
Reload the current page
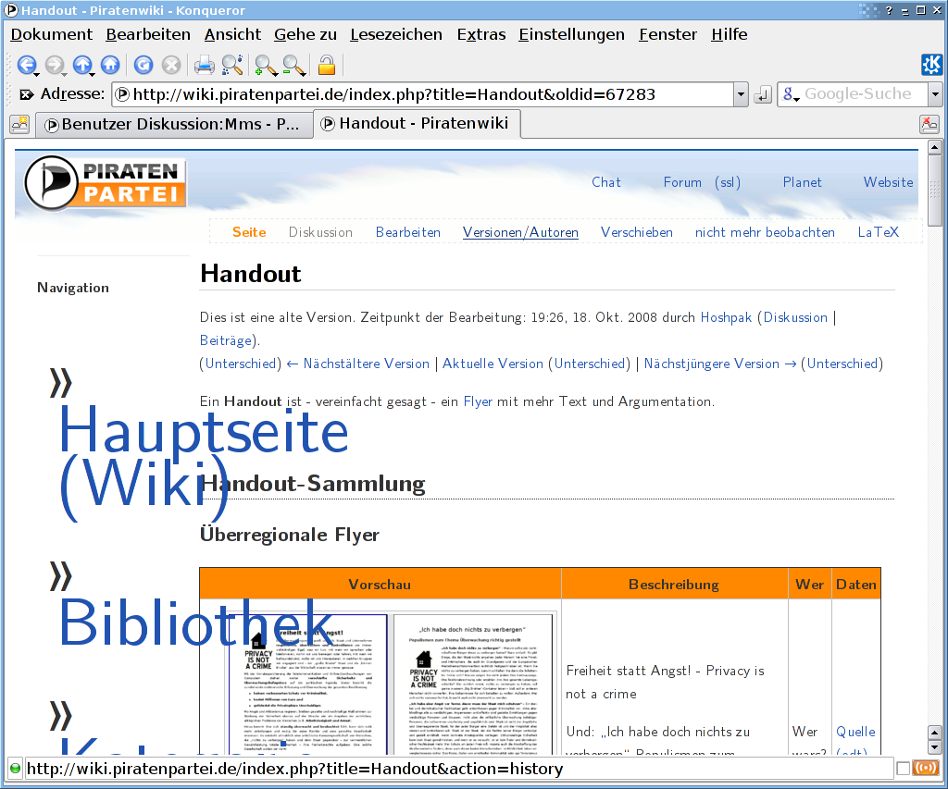pos(143,65)
